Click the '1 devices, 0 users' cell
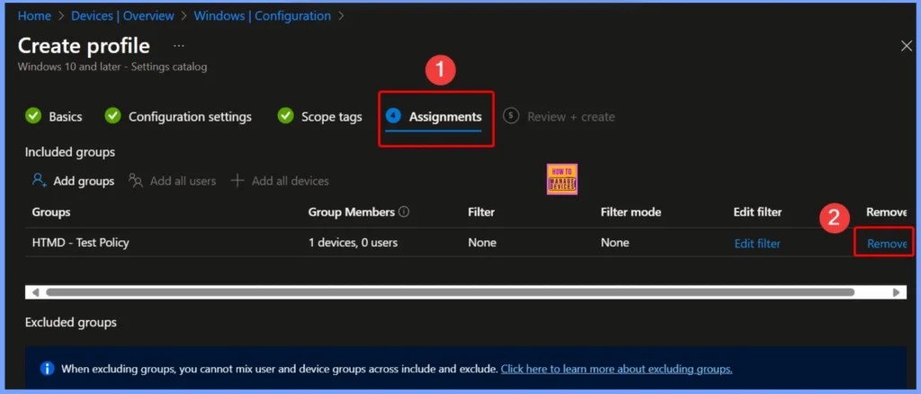 [353, 243]
